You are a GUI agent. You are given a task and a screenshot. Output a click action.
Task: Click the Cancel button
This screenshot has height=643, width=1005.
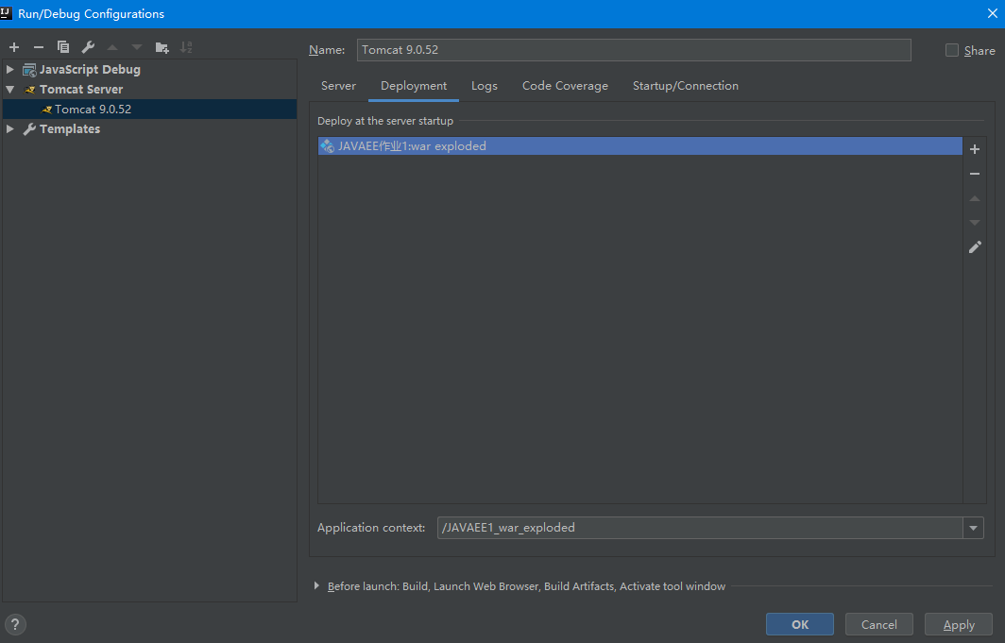point(878,624)
